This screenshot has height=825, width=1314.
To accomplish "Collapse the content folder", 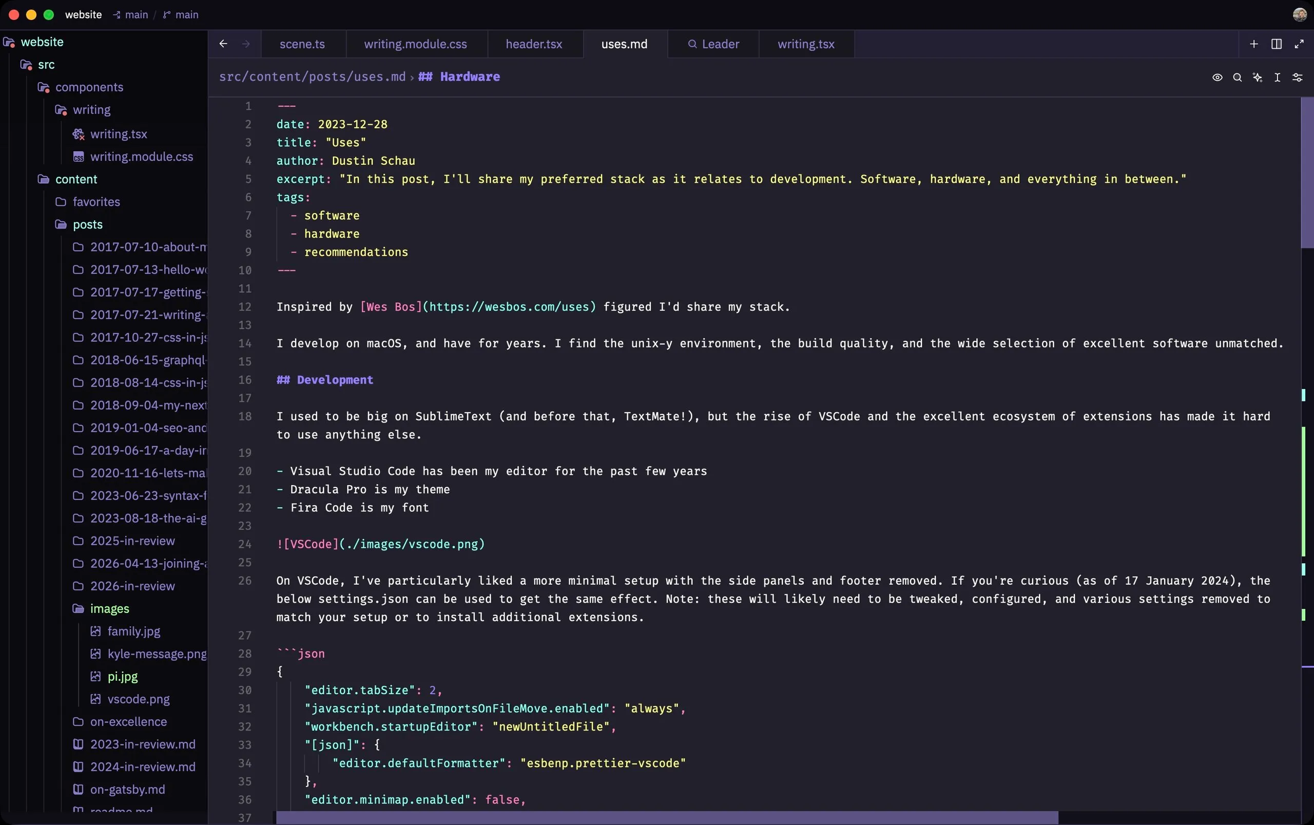I will pyautogui.click(x=67, y=180).
